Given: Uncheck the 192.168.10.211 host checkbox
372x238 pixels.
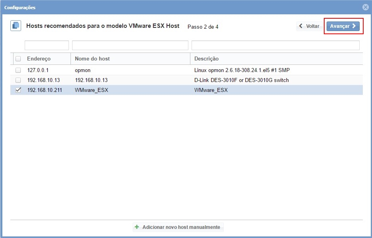Looking at the screenshot, I should click(18, 90).
